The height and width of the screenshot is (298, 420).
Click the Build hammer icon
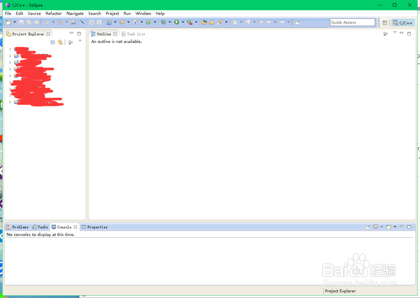click(x=60, y=23)
